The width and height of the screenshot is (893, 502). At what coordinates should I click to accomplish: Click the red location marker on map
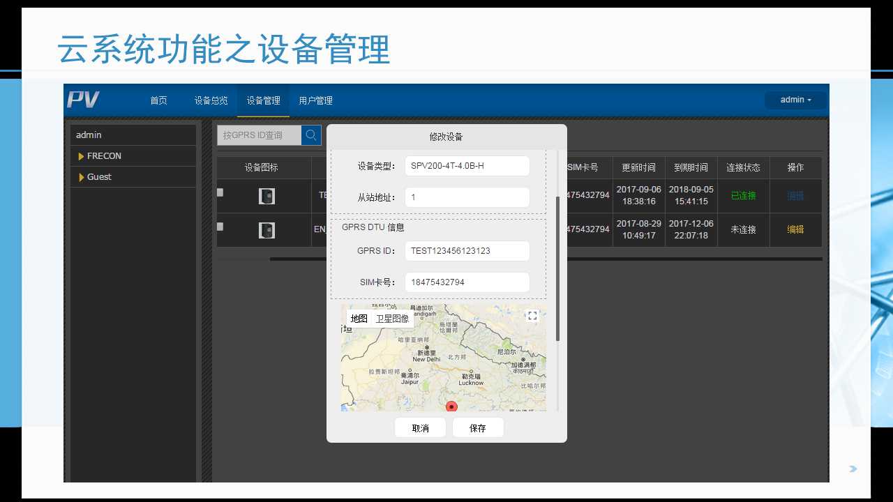(x=451, y=406)
